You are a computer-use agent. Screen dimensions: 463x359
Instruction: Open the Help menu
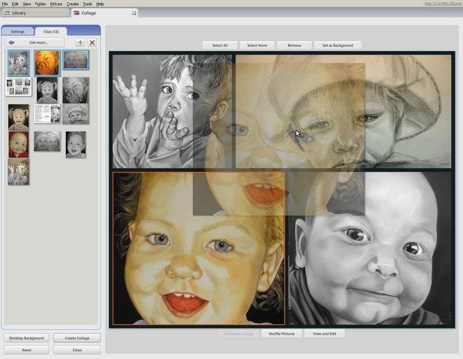pos(100,4)
